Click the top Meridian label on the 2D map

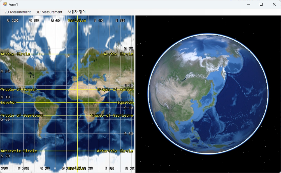point(77,20)
